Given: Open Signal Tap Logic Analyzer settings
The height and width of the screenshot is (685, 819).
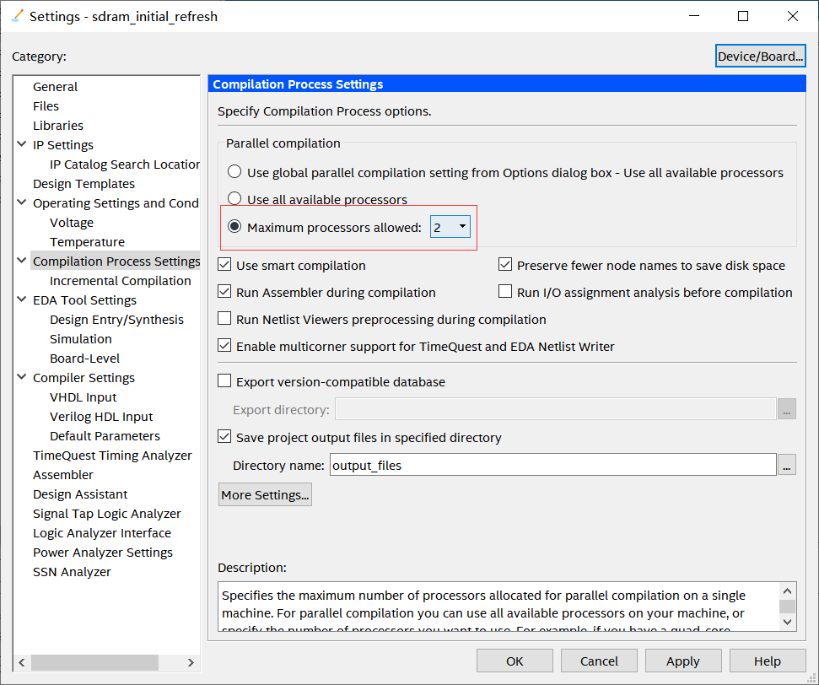Looking at the screenshot, I should click(x=106, y=513).
